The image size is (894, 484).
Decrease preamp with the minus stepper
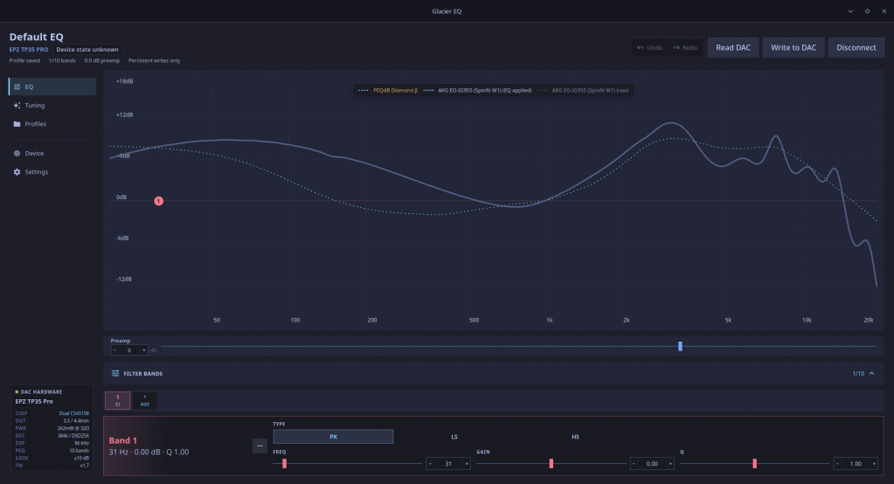click(114, 350)
